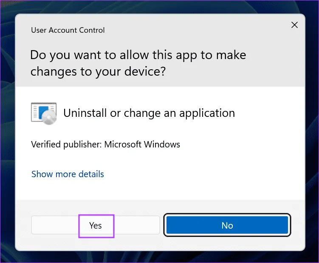Click the 'Uninstall or change an application' name

tap(149, 113)
